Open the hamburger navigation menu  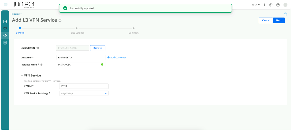pyautogui.click(x=6, y=5)
